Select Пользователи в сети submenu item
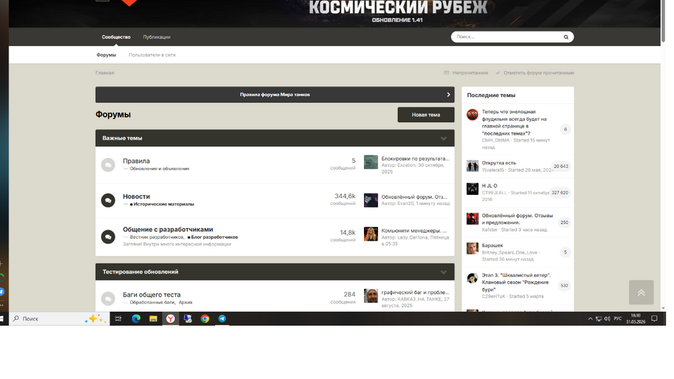The image size is (674, 379). click(x=152, y=55)
